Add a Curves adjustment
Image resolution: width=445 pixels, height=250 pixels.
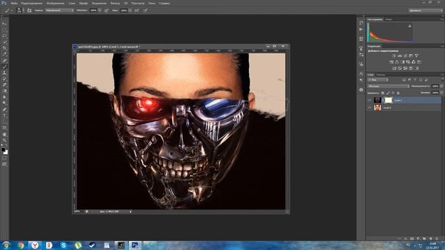coord(405,56)
